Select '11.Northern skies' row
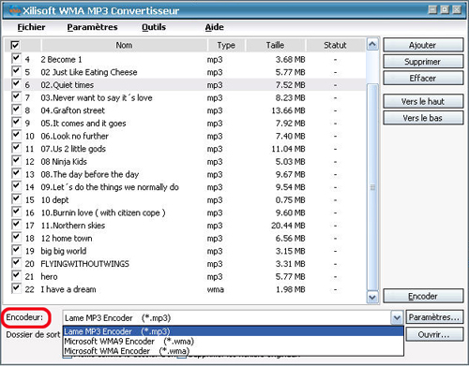This screenshot has height=366, width=469. pos(185,226)
